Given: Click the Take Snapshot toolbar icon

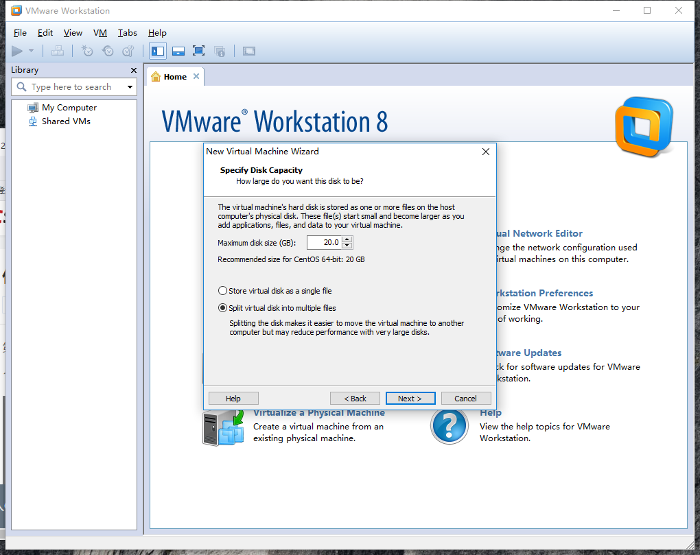Looking at the screenshot, I should 87,51.
